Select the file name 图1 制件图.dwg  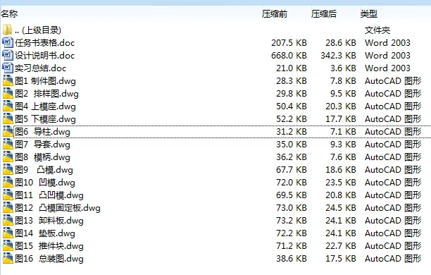[x=45, y=81]
